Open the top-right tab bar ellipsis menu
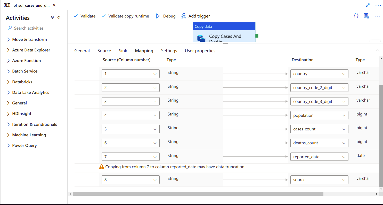 pos(378,5)
